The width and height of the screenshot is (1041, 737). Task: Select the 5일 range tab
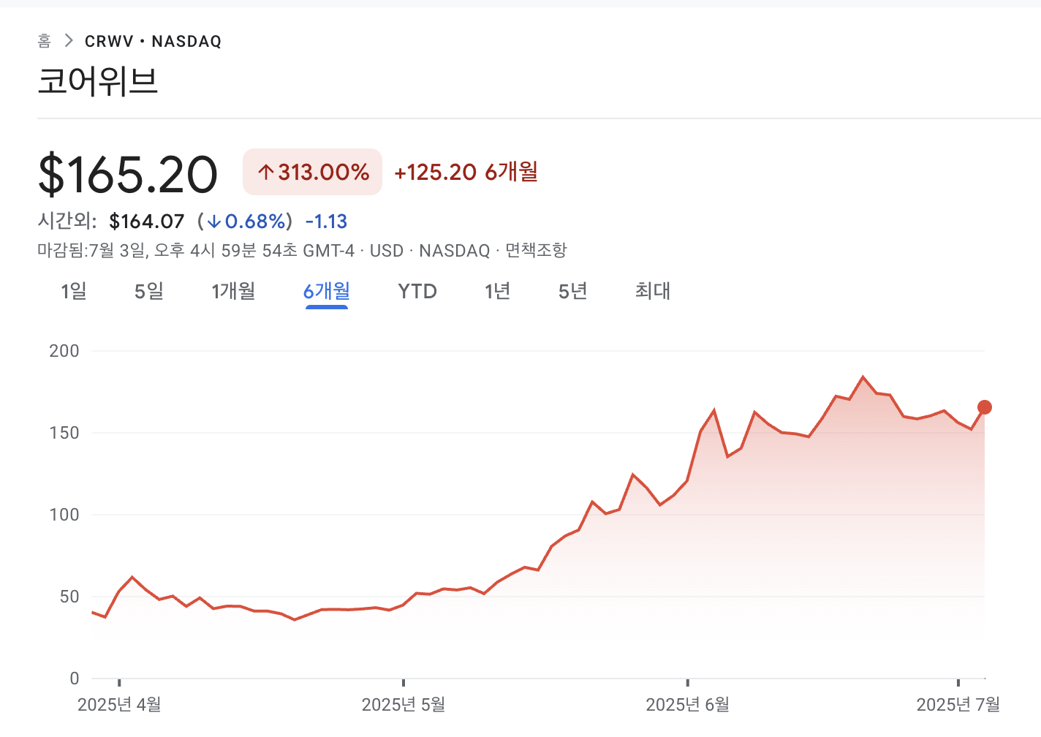[x=149, y=291]
